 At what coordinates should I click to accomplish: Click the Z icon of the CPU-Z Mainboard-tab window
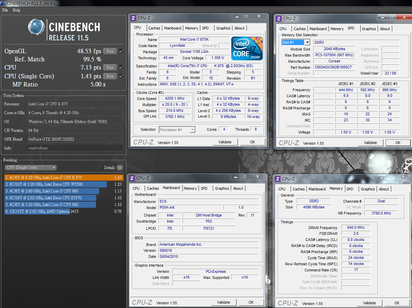pyautogui.click(x=132, y=178)
